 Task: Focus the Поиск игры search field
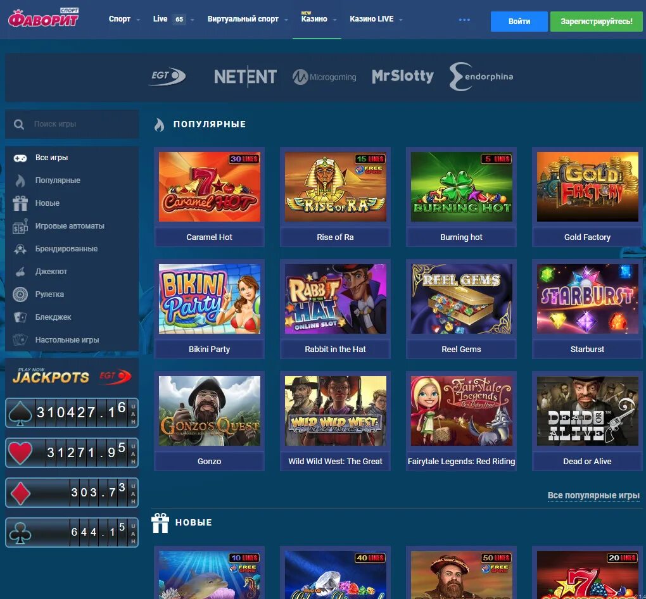coord(72,124)
